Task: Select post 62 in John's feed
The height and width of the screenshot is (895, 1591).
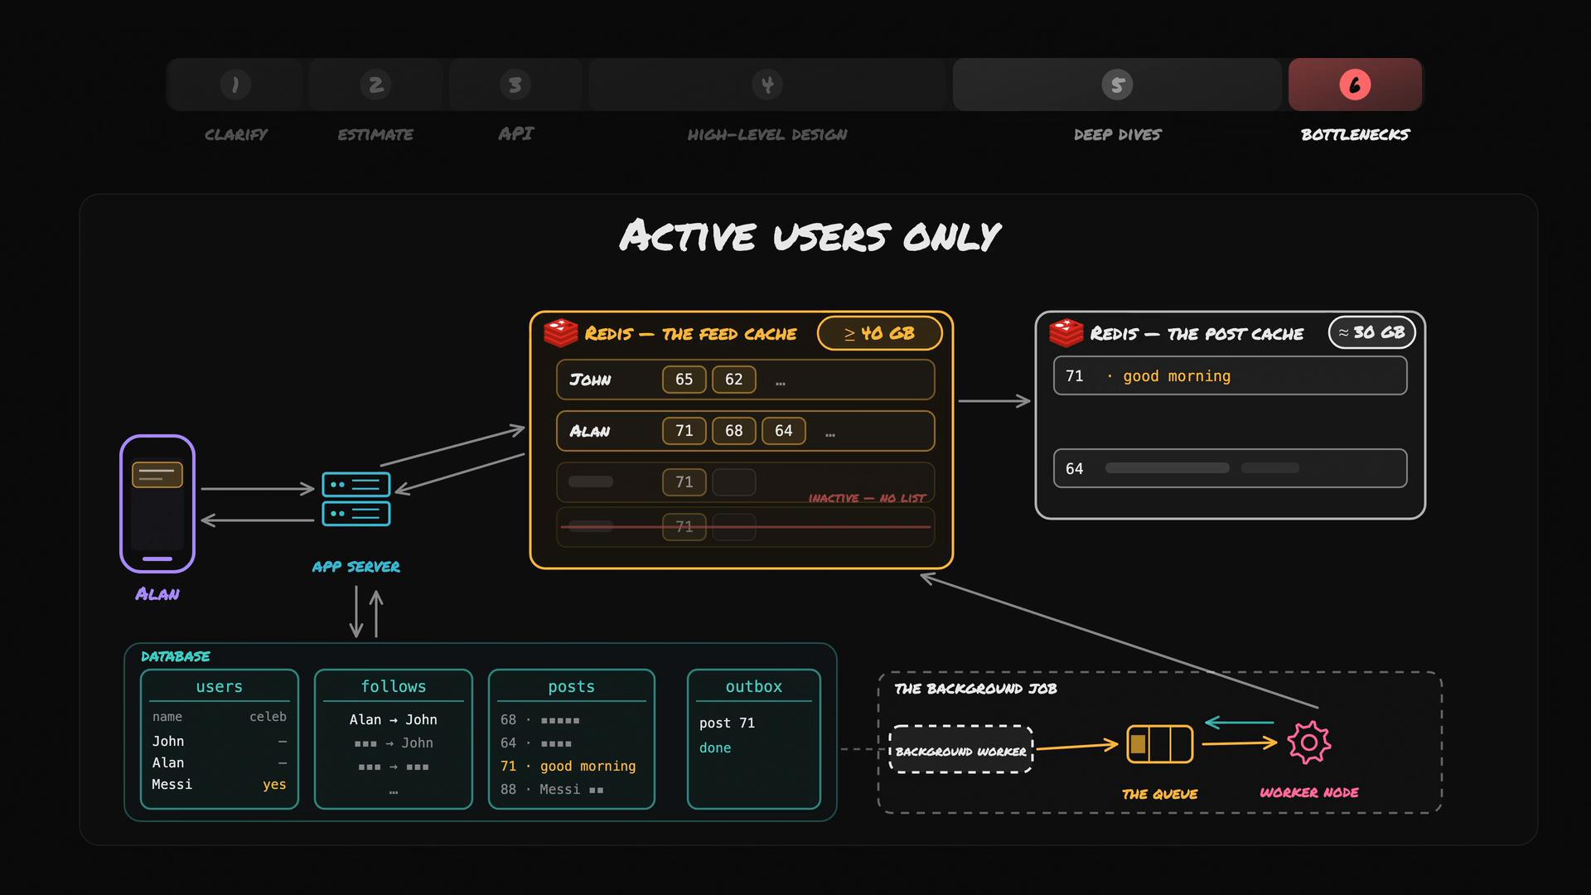Action: coord(734,380)
